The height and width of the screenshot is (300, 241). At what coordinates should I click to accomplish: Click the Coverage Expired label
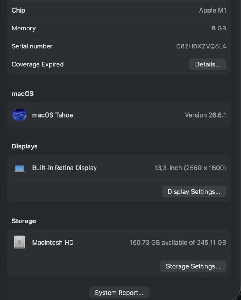point(37,64)
